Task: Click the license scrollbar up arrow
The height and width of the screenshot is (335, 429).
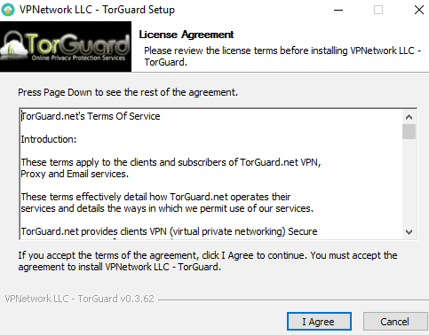Action: pos(409,117)
